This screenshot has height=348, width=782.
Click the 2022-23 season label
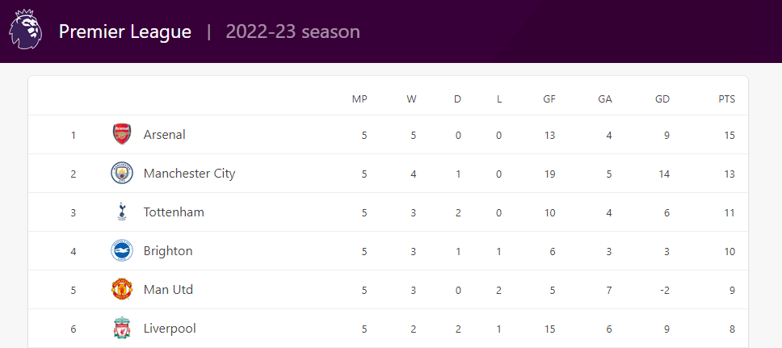tap(292, 31)
